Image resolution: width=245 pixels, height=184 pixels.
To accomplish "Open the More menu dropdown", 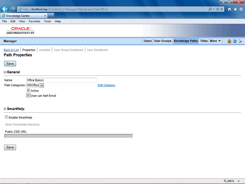I will (x=215, y=41).
